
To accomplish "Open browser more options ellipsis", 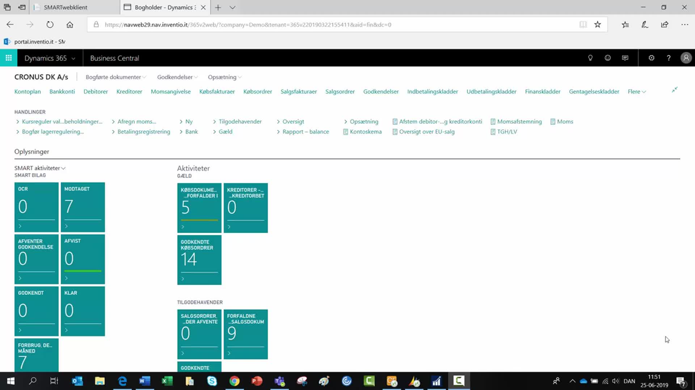I will pos(685,25).
